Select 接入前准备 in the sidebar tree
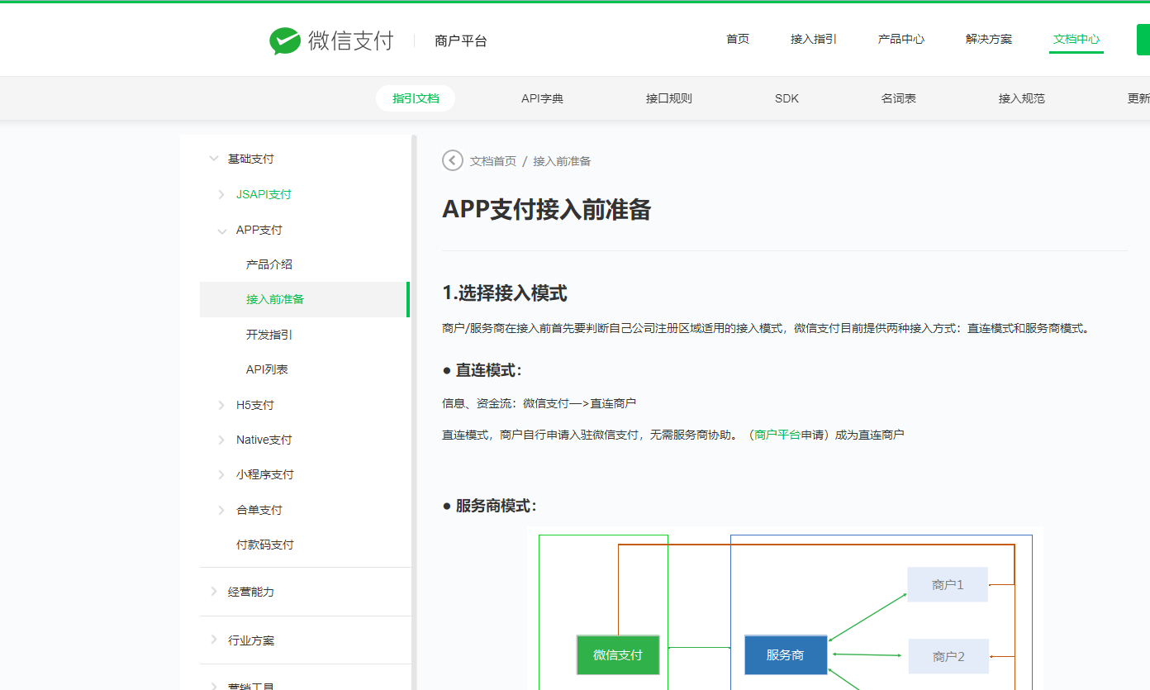This screenshot has width=1150, height=690. coord(305,299)
